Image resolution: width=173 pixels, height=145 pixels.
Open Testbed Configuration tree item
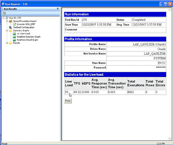coord(24,27)
